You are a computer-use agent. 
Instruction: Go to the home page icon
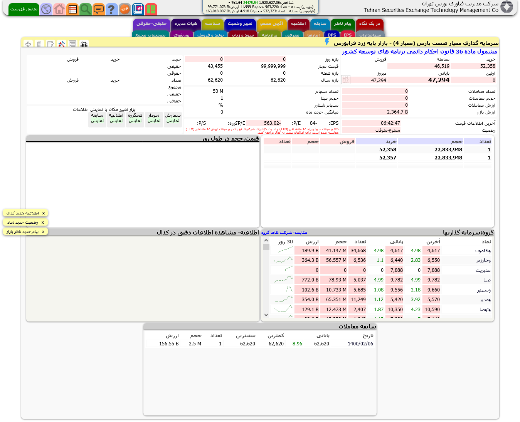pos(59,9)
